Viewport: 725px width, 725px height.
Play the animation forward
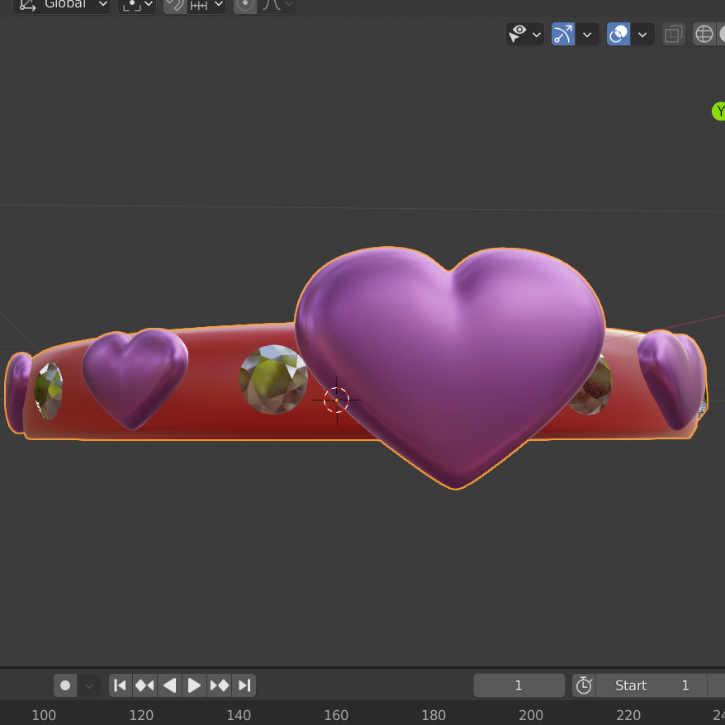(194, 685)
